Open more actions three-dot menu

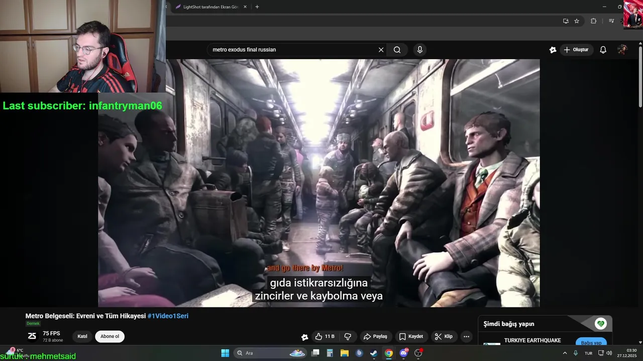(467, 336)
